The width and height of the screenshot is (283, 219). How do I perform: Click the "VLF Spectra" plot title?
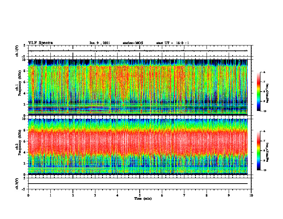[x=40, y=43]
